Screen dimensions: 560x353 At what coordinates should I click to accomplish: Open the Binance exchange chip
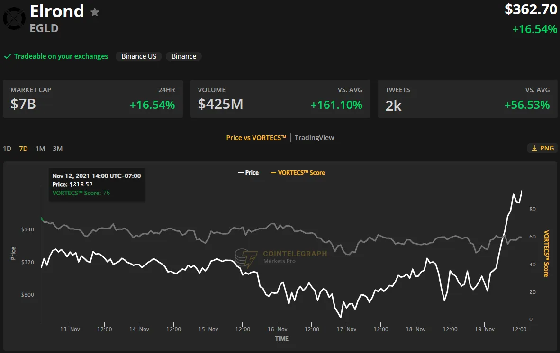pos(183,56)
